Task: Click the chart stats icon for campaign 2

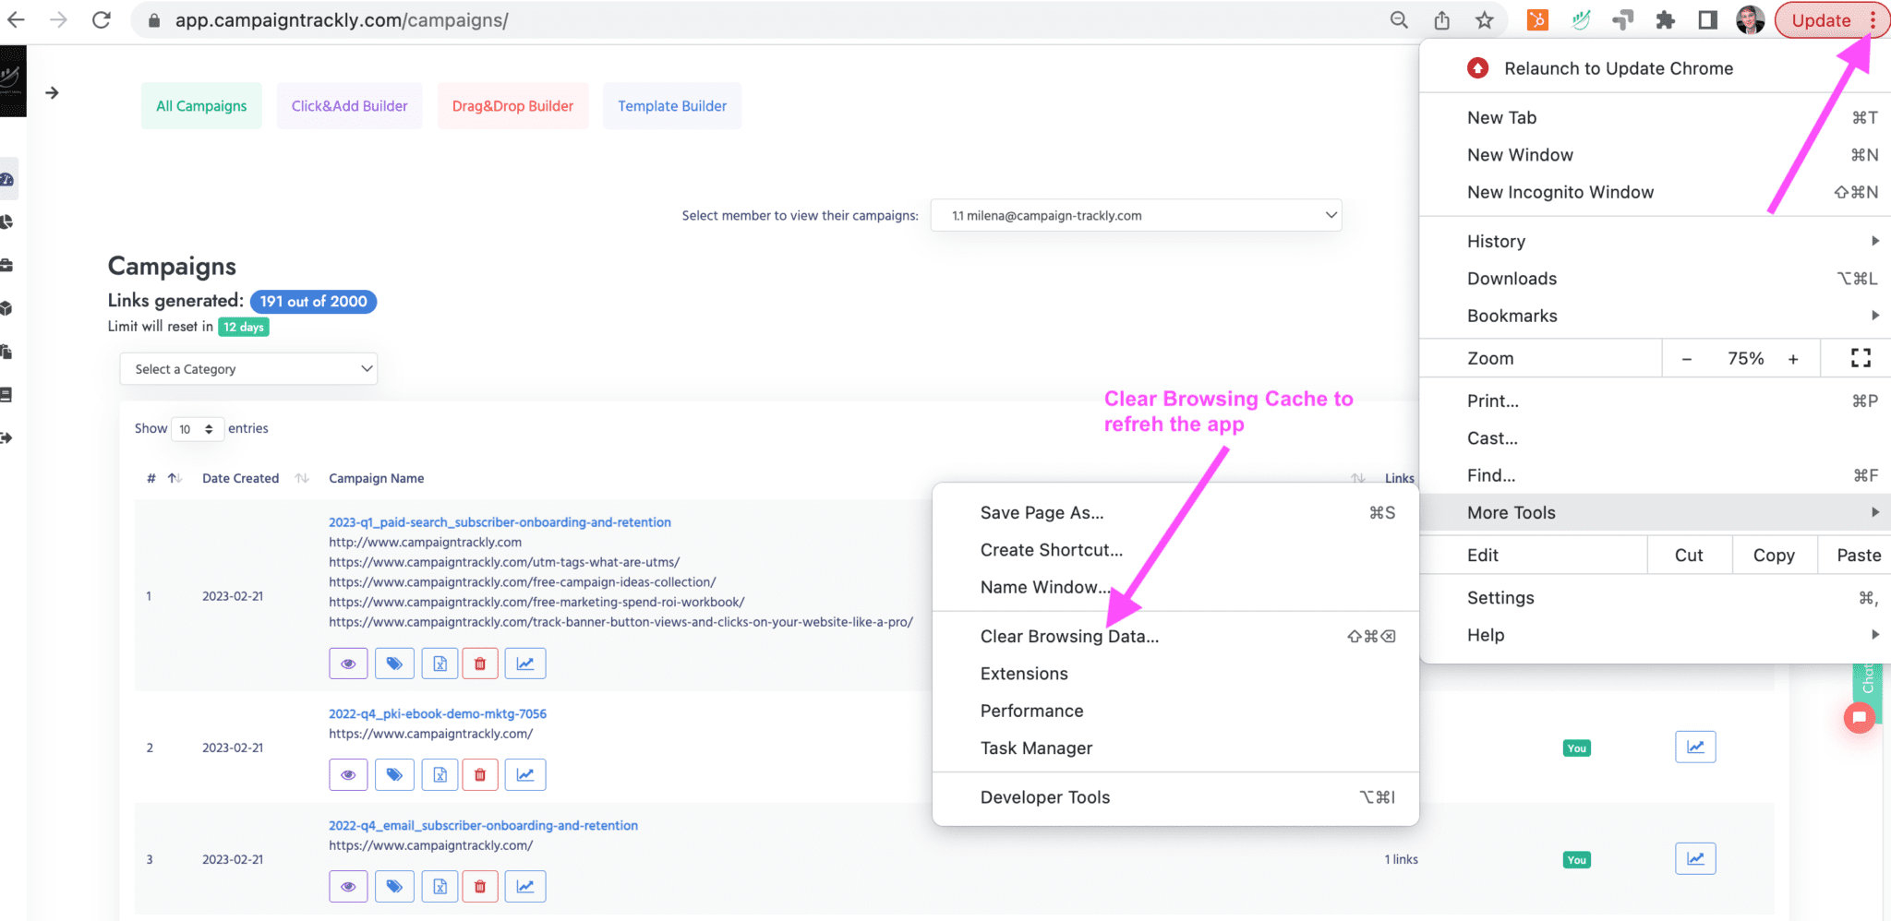Action: coord(525,775)
